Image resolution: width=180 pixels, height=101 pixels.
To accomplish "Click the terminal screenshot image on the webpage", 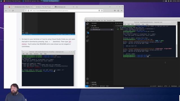I will point(48,68).
